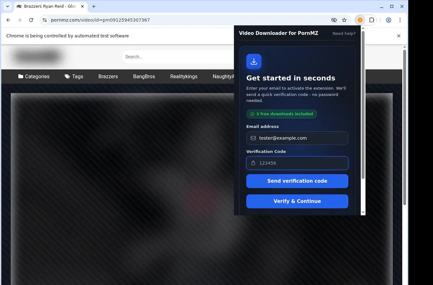Click the envelope icon in email field
Viewport: 433px width, 285px height.
pyautogui.click(x=253, y=138)
